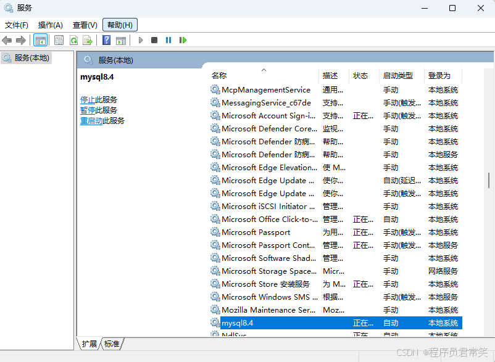Screen dimensions: 495x362
Task: Toggle the show/hide action pane icon
Action: click(x=121, y=40)
